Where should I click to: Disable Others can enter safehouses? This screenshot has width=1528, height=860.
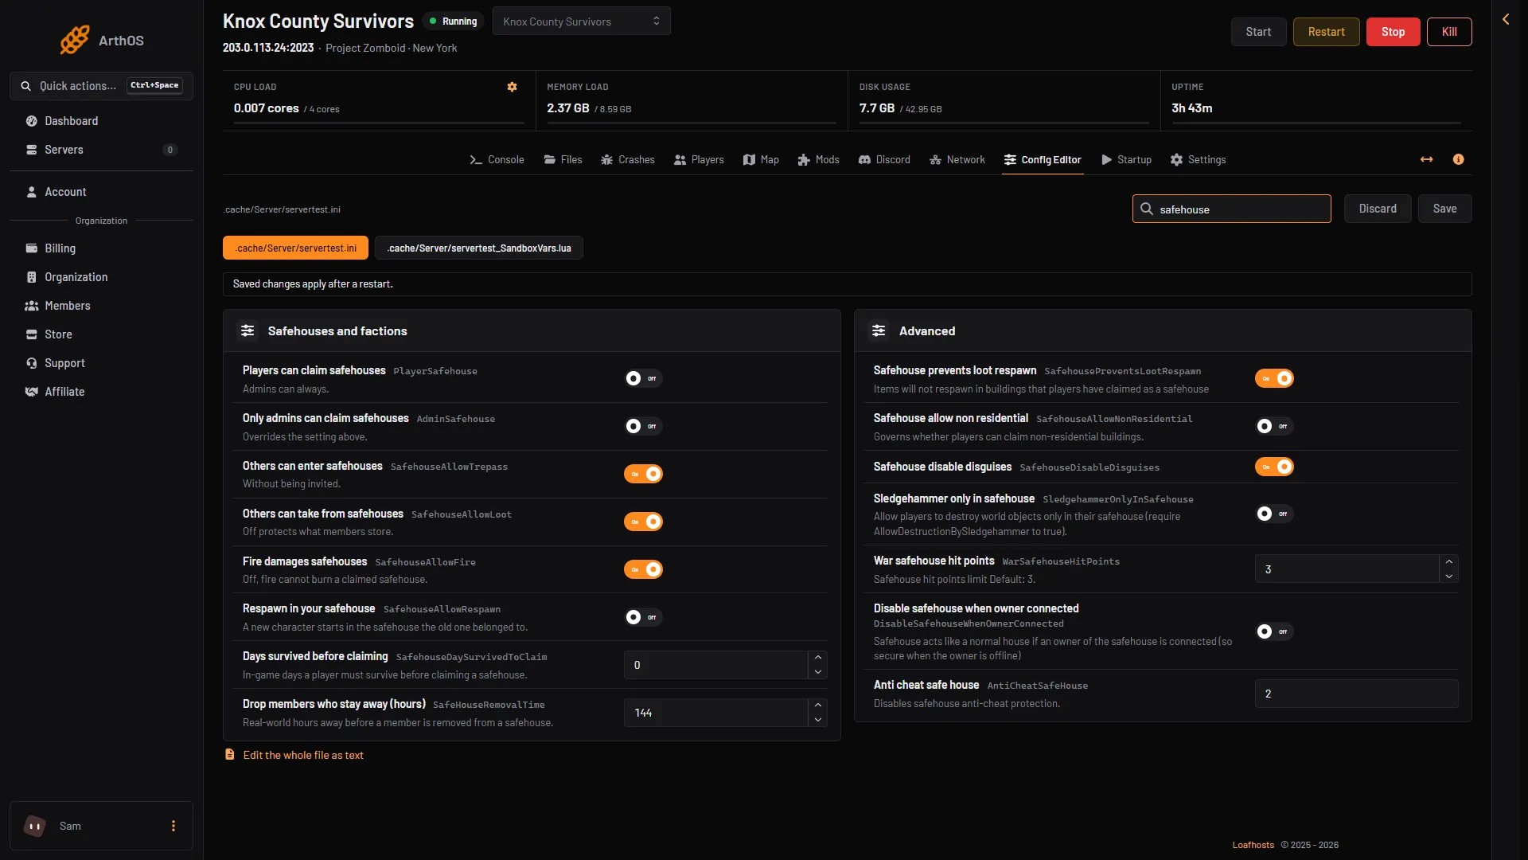point(643,474)
